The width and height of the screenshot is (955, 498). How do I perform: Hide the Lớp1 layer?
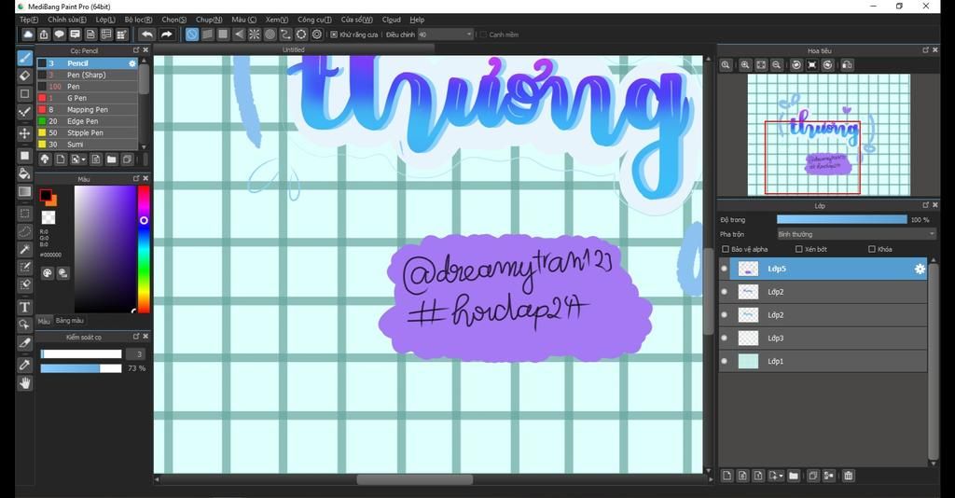coord(724,361)
